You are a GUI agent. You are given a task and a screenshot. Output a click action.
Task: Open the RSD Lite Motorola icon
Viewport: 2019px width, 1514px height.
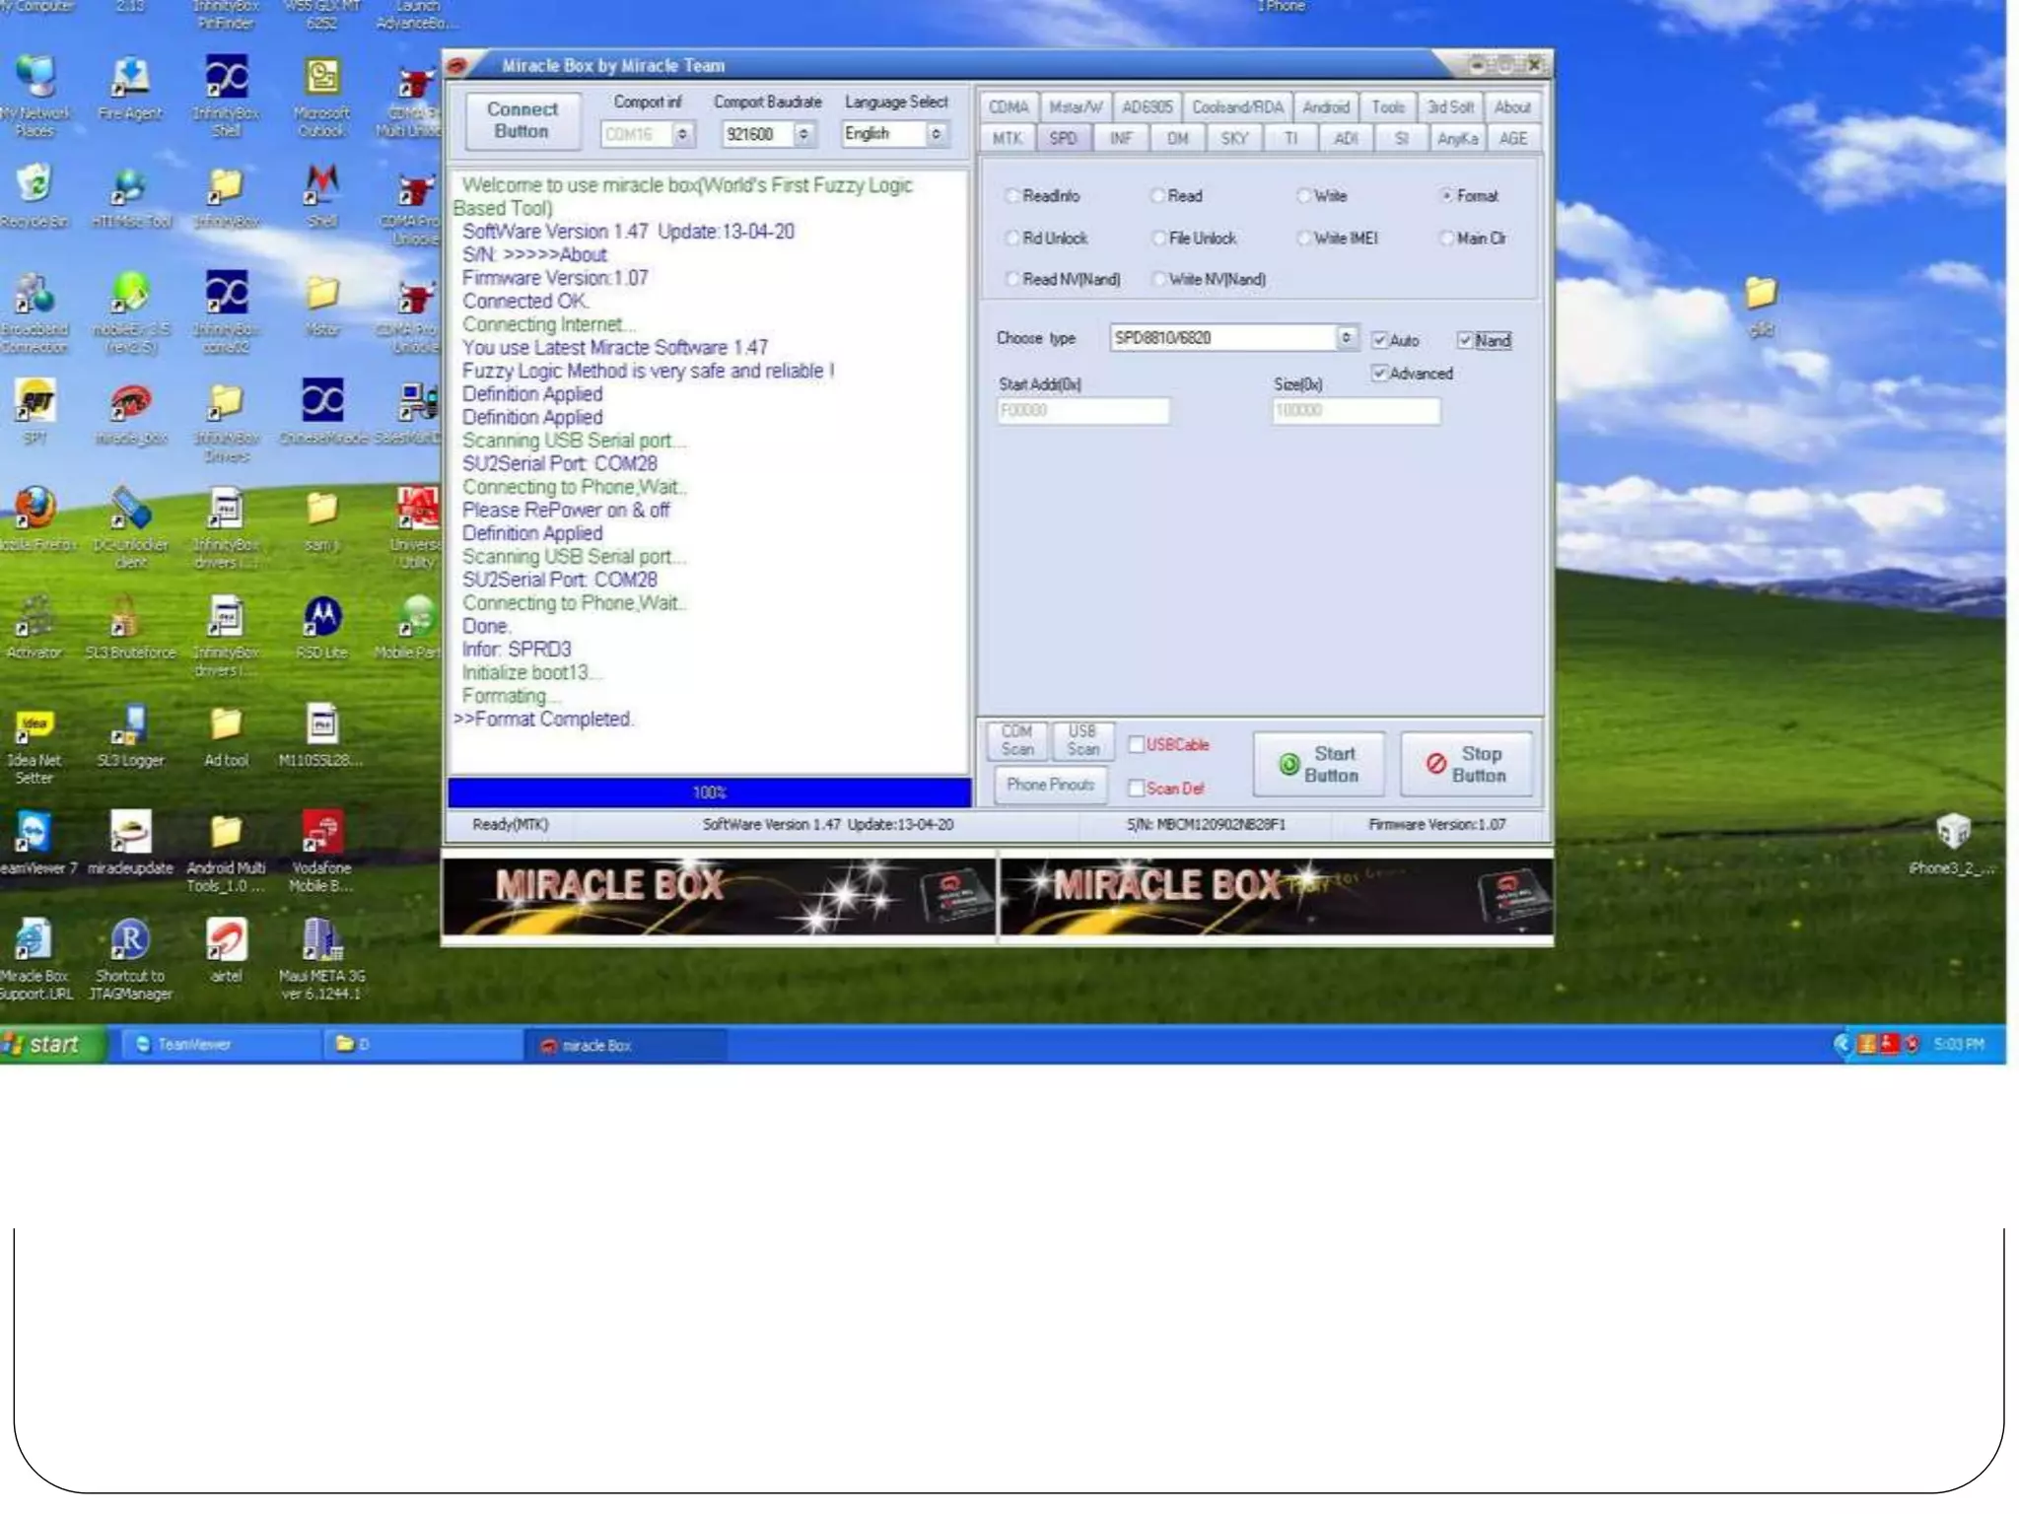click(322, 618)
